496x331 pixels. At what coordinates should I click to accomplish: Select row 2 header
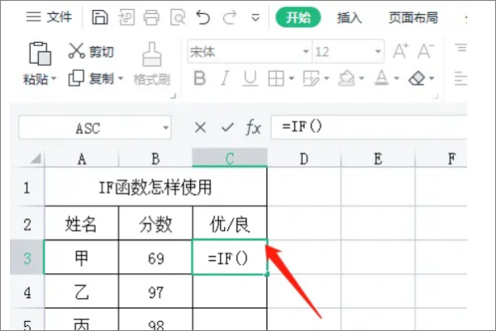point(27,224)
